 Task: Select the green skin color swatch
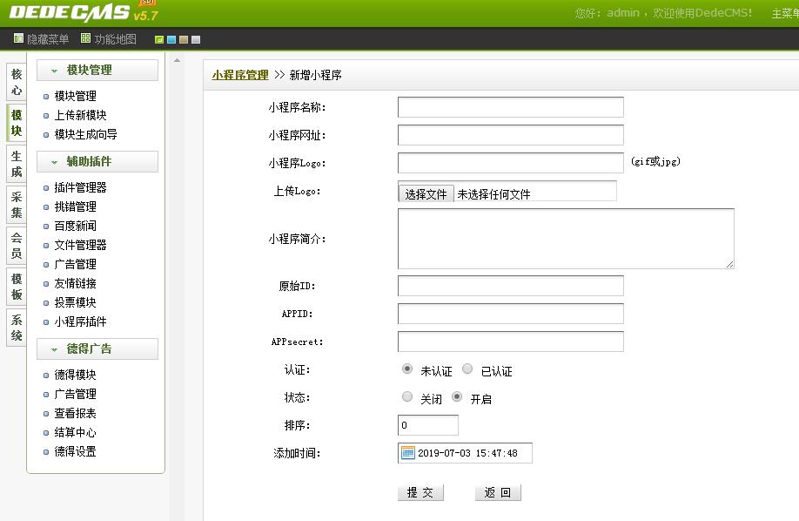[x=159, y=39]
